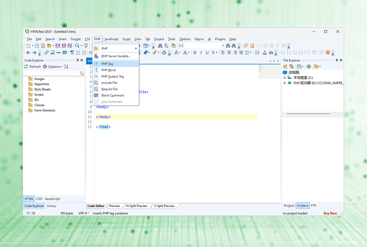
Task: Click the Find binoculars icon
Action: [160, 46]
